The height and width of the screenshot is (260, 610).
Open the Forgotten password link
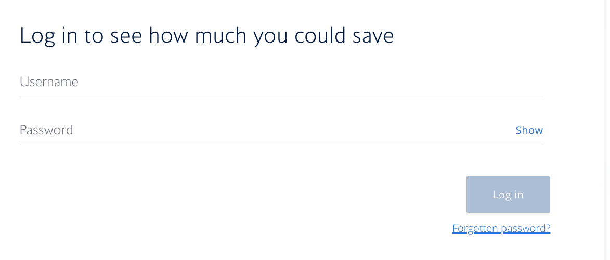501,228
